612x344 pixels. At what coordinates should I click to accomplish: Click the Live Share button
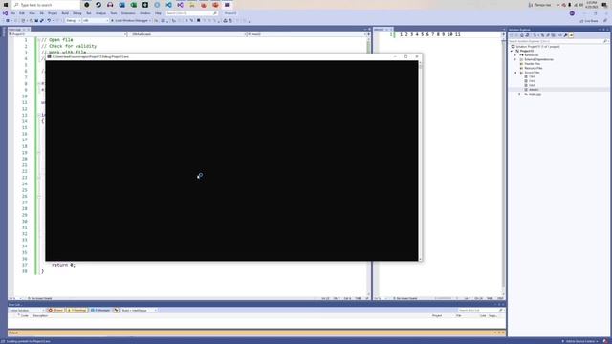[589, 21]
